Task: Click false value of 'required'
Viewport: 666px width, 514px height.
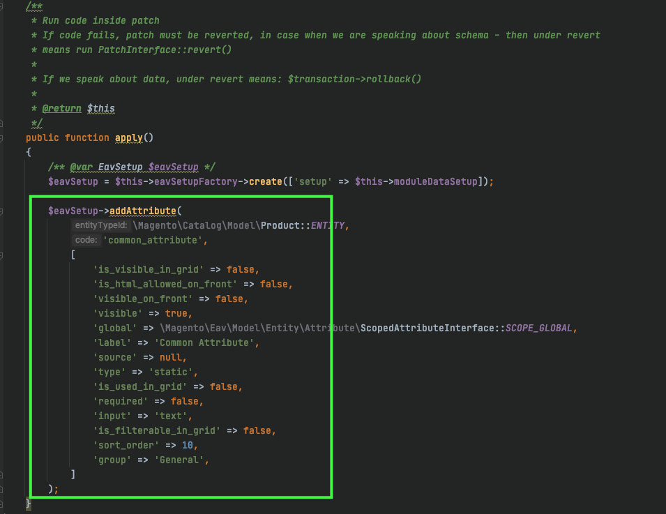Action: coord(185,402)
